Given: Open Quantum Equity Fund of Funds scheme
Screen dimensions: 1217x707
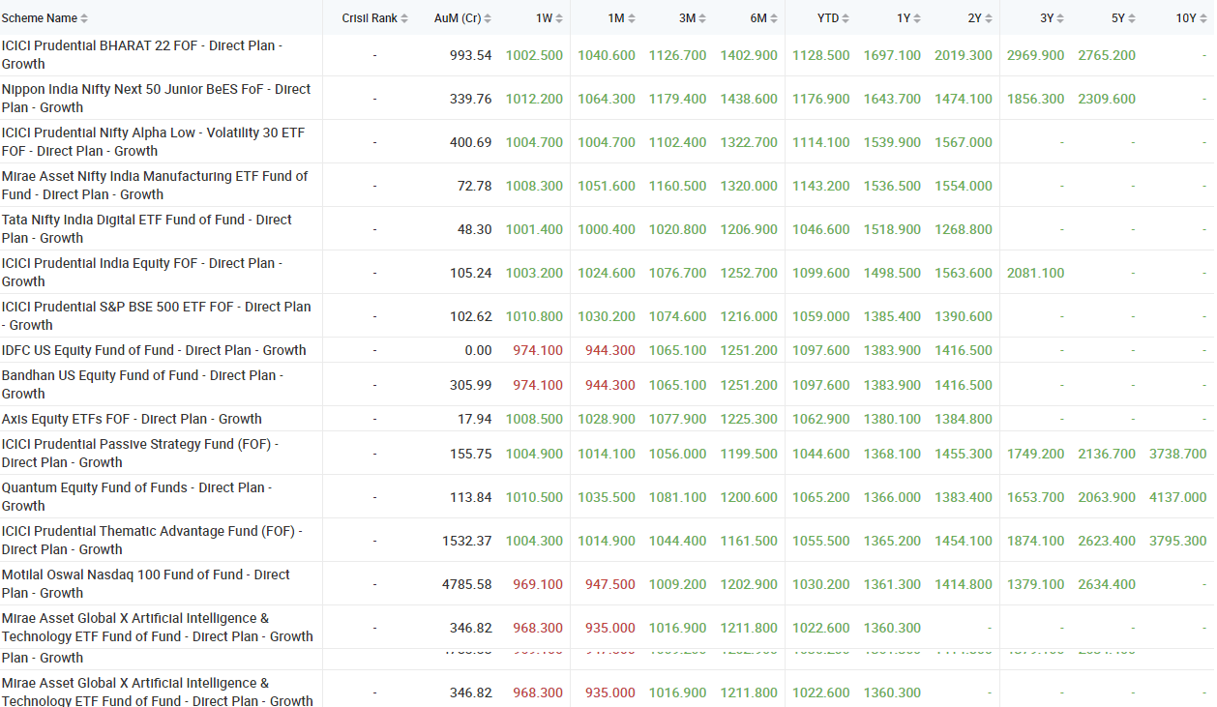Looking at the screenshot, I should pyautogui.click(x=137, y=497).
